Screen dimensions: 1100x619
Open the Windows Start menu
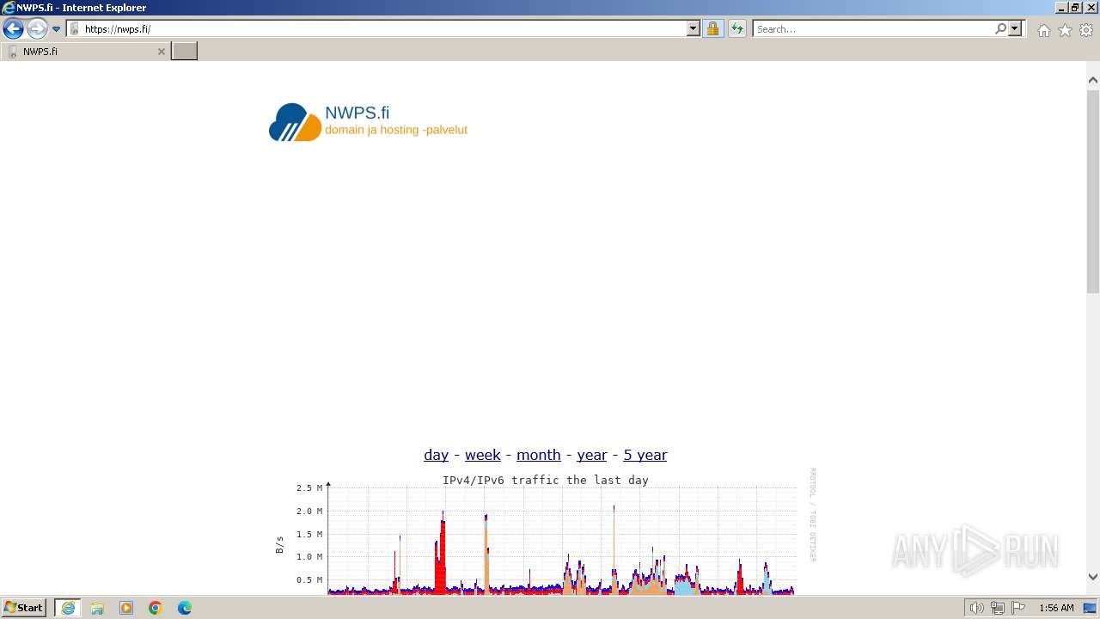click(24, 608)
